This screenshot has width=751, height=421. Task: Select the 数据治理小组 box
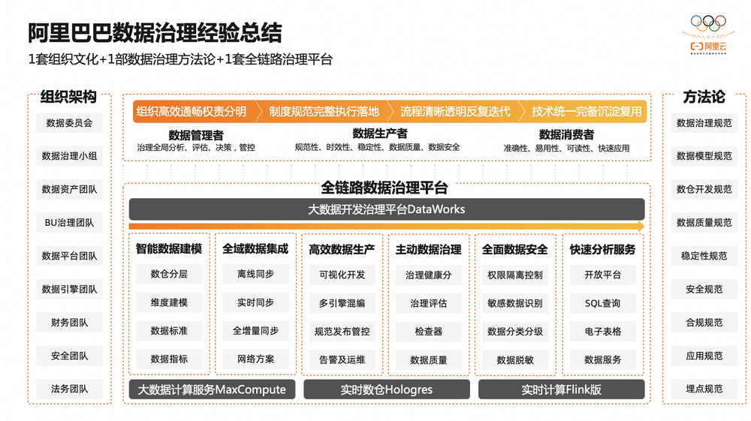pyautogui.click(x=69, y=156)
